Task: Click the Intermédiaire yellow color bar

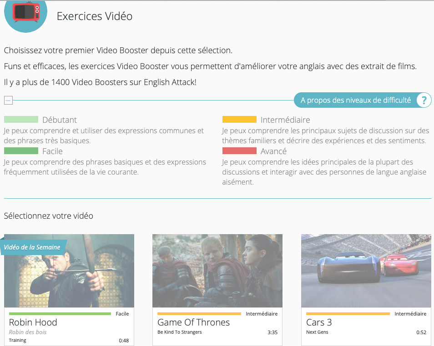Action: (239, 120)
